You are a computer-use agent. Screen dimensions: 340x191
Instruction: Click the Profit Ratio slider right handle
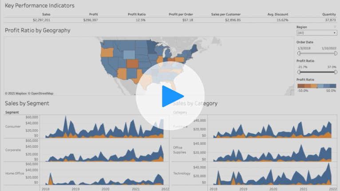pyautogui.click(x=336, y=72)
